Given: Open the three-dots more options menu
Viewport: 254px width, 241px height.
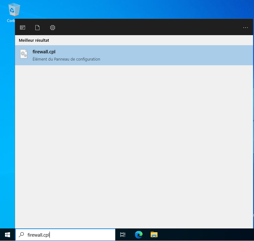Looking at the screenshot, I should point(246,28).
